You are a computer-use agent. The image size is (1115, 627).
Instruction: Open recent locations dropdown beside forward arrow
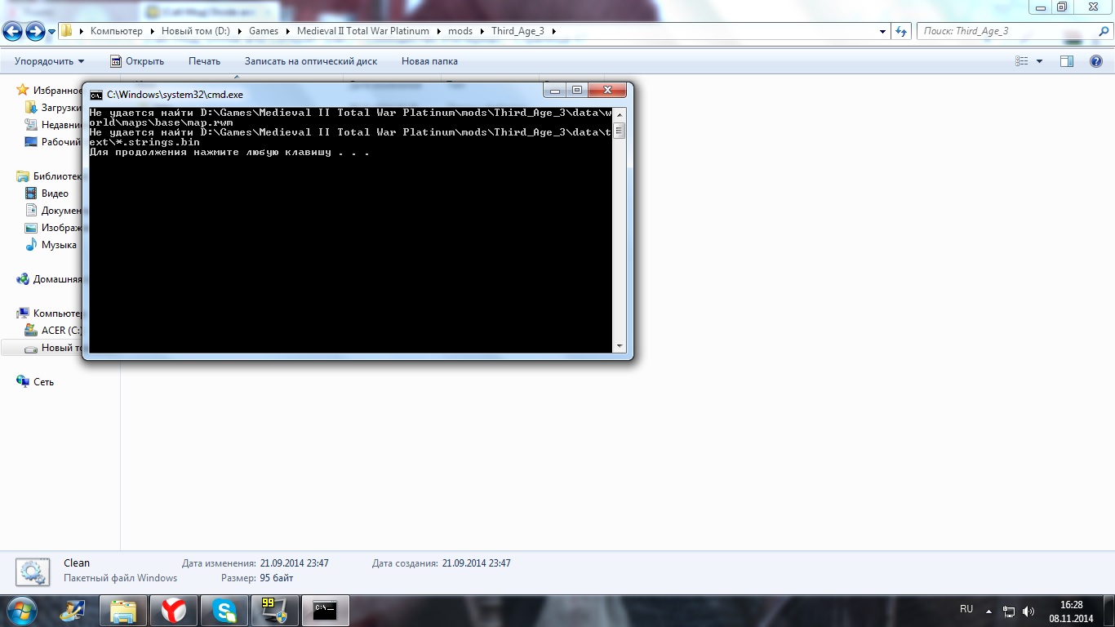[51, 32]
